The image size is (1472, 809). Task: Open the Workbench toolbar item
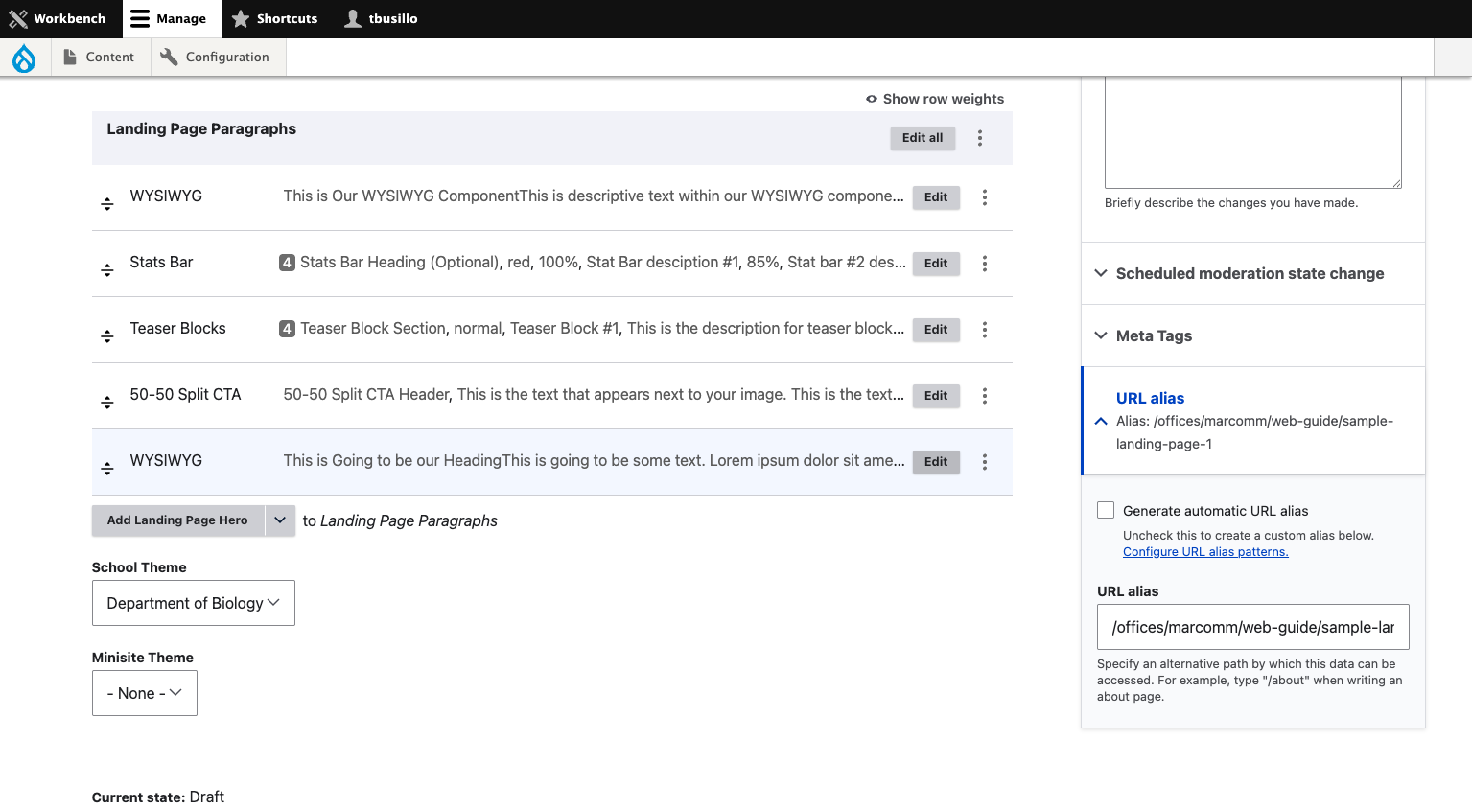pos(58,19)
